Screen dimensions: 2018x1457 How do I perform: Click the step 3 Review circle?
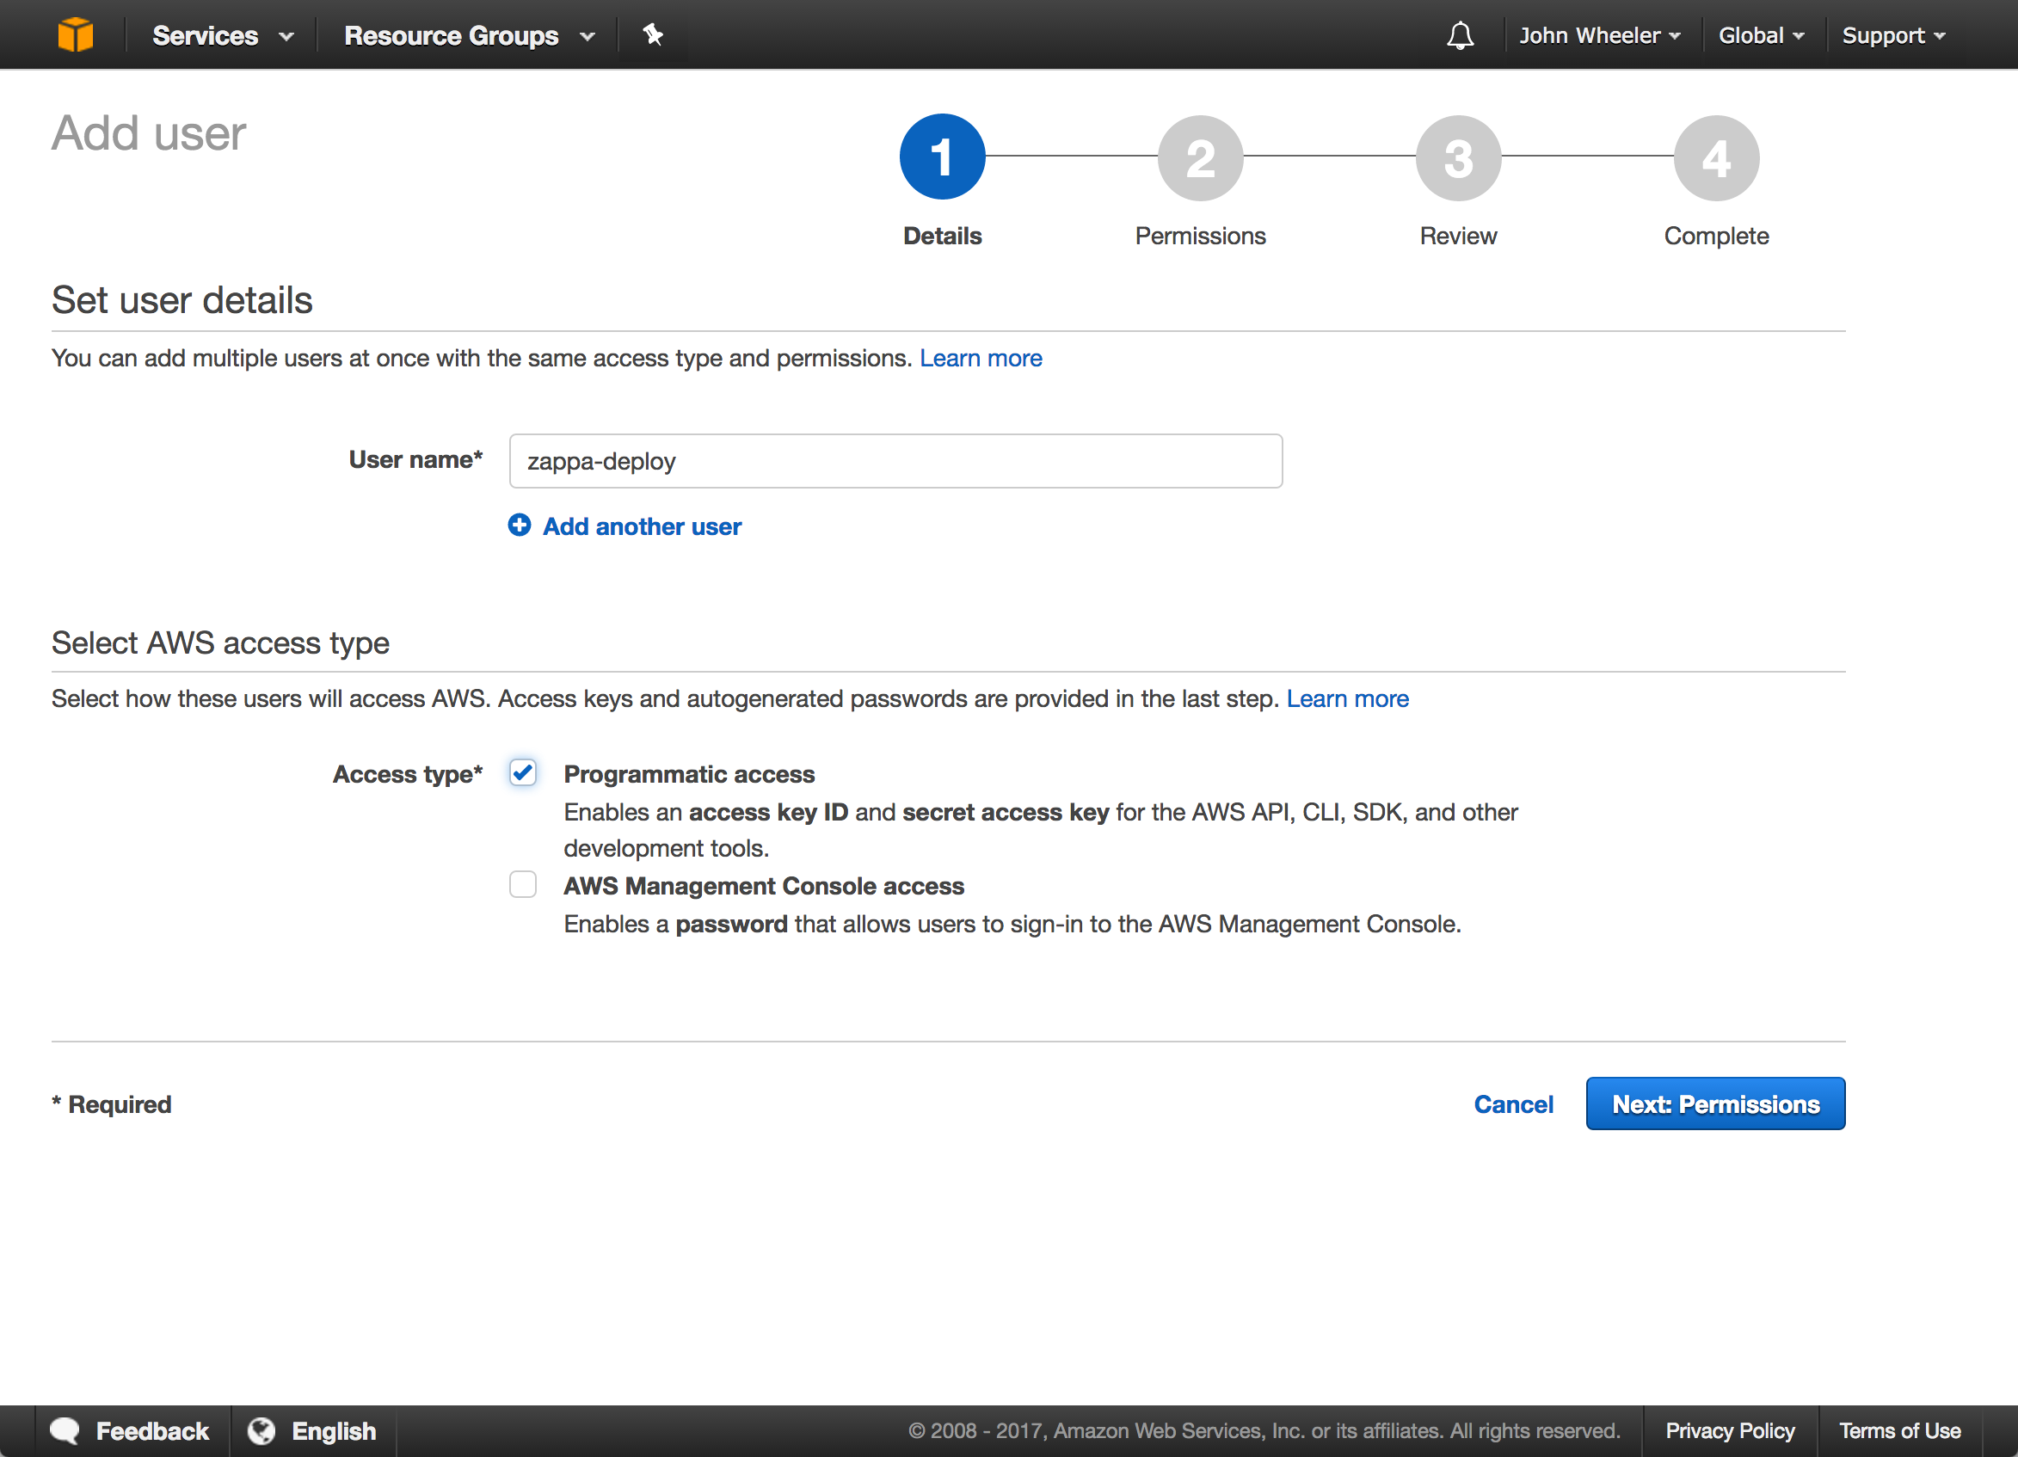click(1457, 158)
